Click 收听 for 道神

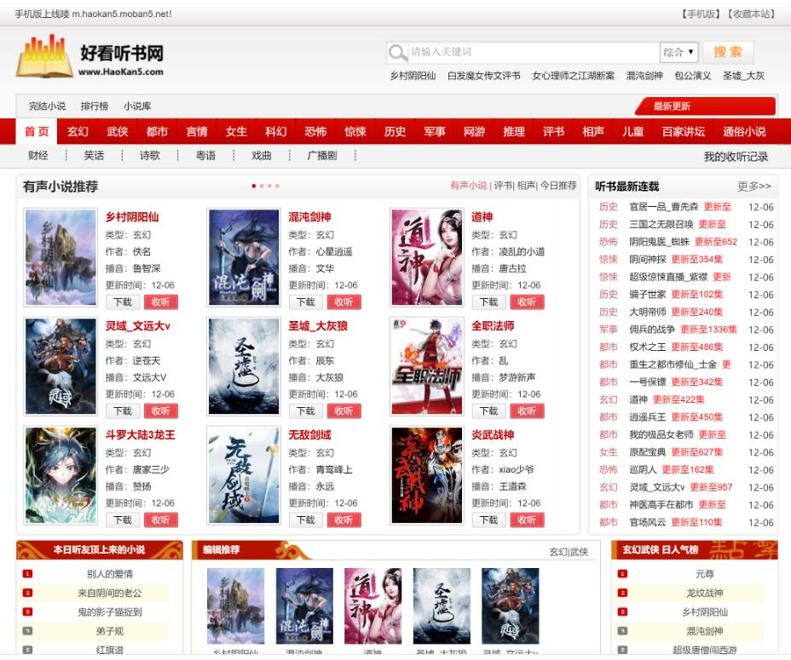[x=527, y=302]
